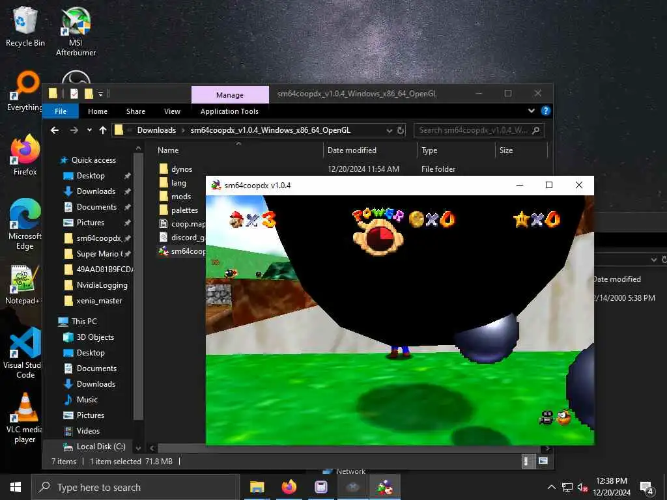Open the dynos folder
The width and height of the screenshot is (667, 500).
click(175, 169)
